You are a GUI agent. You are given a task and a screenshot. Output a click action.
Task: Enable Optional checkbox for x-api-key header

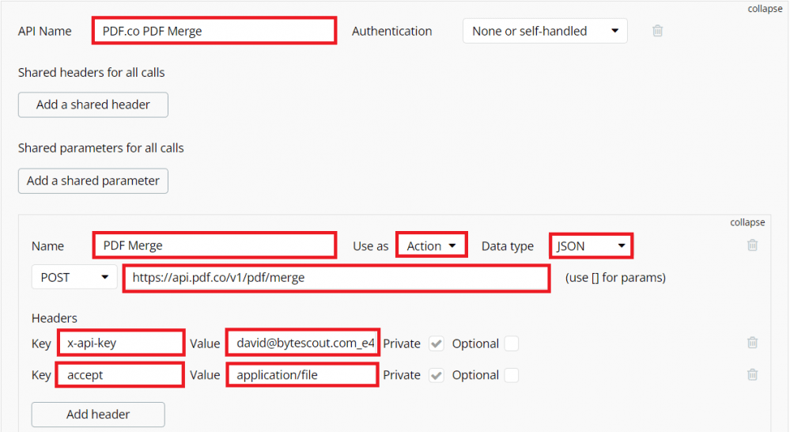(512, 343)
